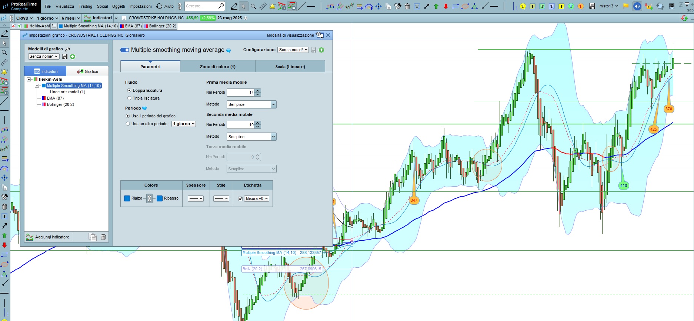Toggle the Etichetta checkbox
This screenshot has height=321, width=694.
(240, 199)
